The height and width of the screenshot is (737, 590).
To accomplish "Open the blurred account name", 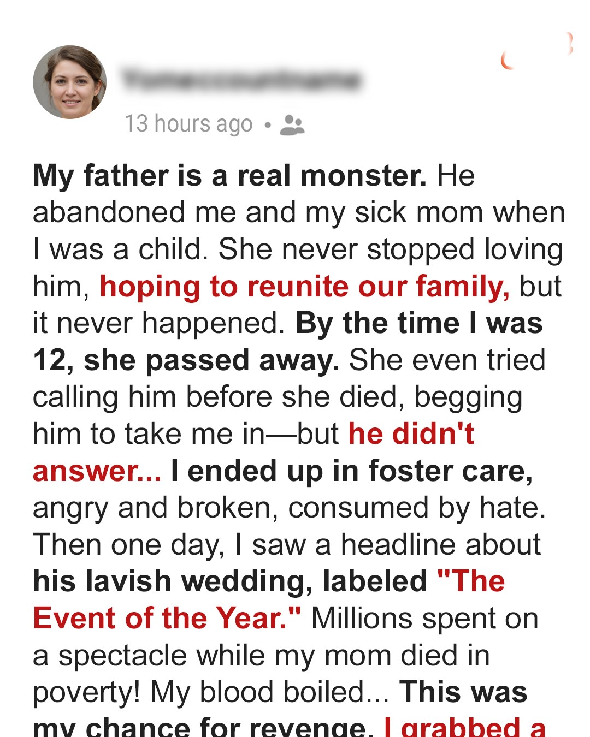I will 241,80.
